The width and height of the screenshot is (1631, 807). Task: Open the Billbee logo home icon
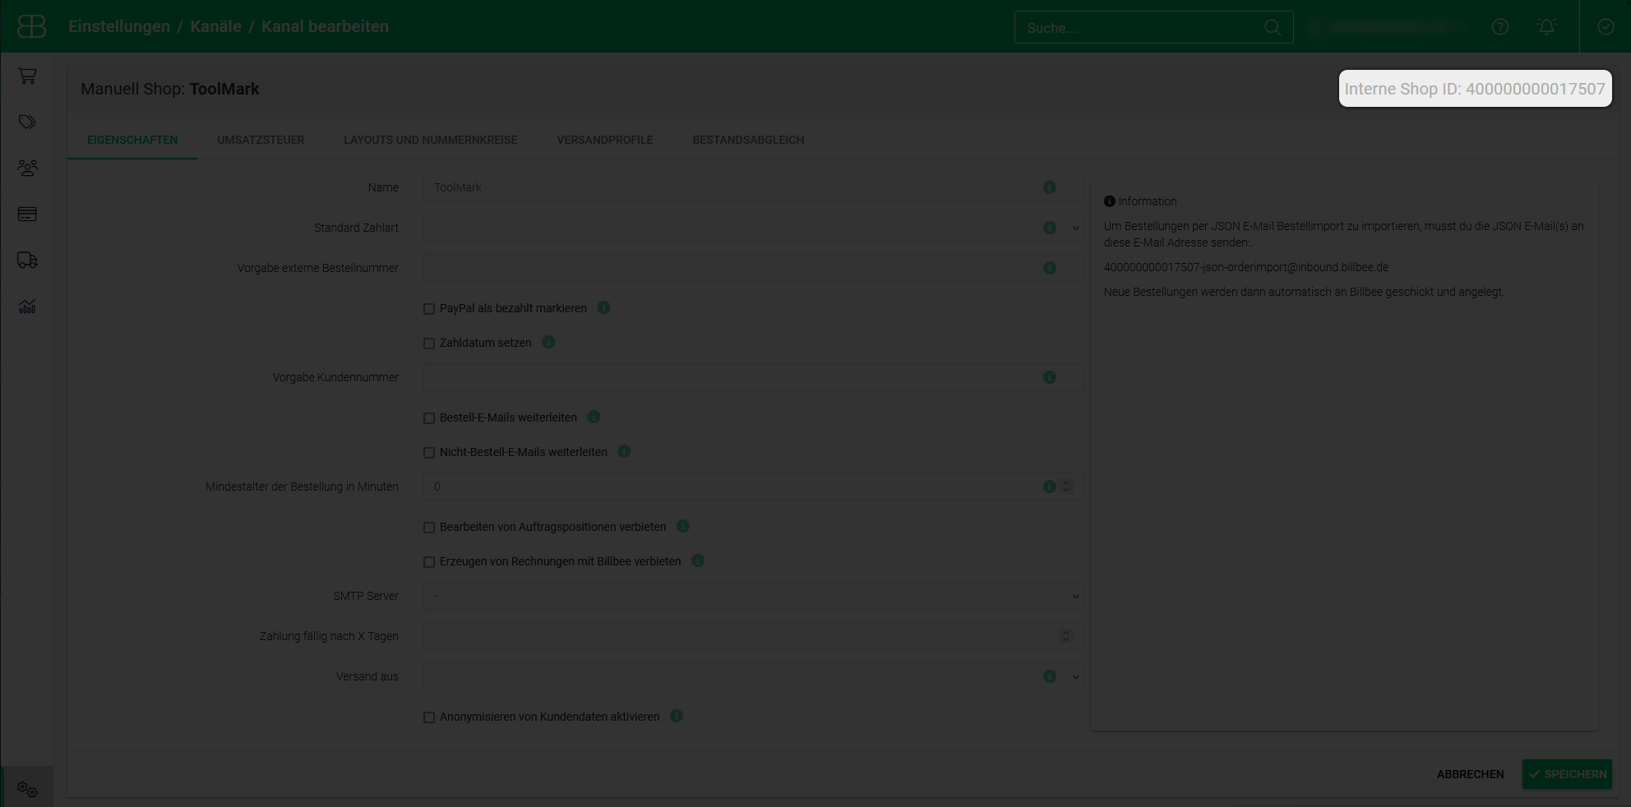(31, 26)
